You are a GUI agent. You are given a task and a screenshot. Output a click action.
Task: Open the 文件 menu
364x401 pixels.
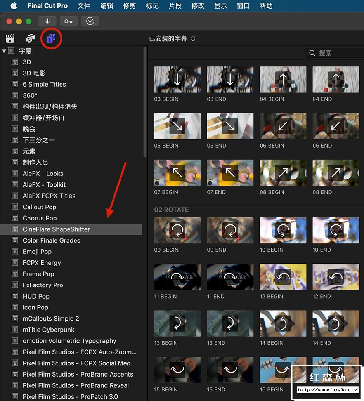coord(84,5)
